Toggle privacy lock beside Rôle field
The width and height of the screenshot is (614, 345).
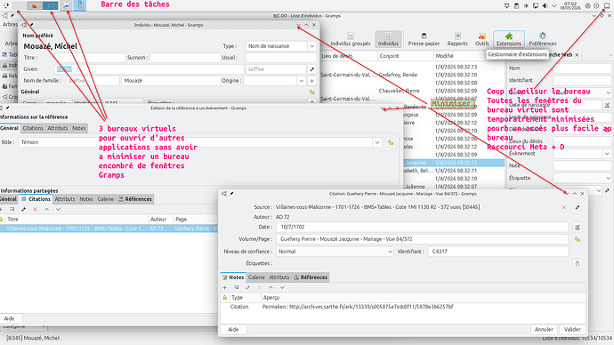[x=391, y=143]
